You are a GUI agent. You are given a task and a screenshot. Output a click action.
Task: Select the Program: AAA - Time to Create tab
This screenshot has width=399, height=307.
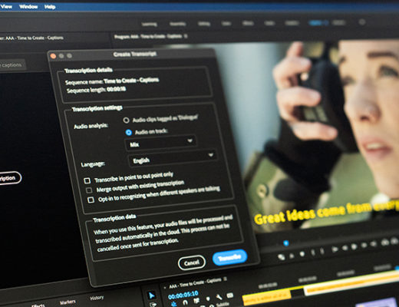[x=148, y=37]
